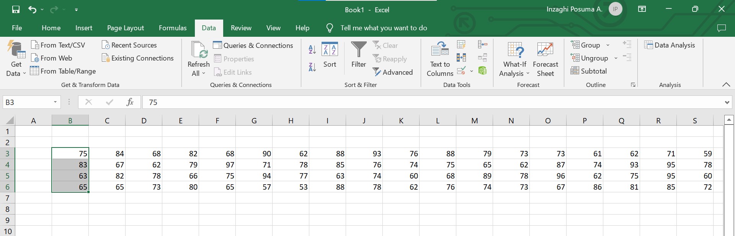Toggle the Queries & Connections pane
This screenshot has height=236, width=735.
click(253, 45)
